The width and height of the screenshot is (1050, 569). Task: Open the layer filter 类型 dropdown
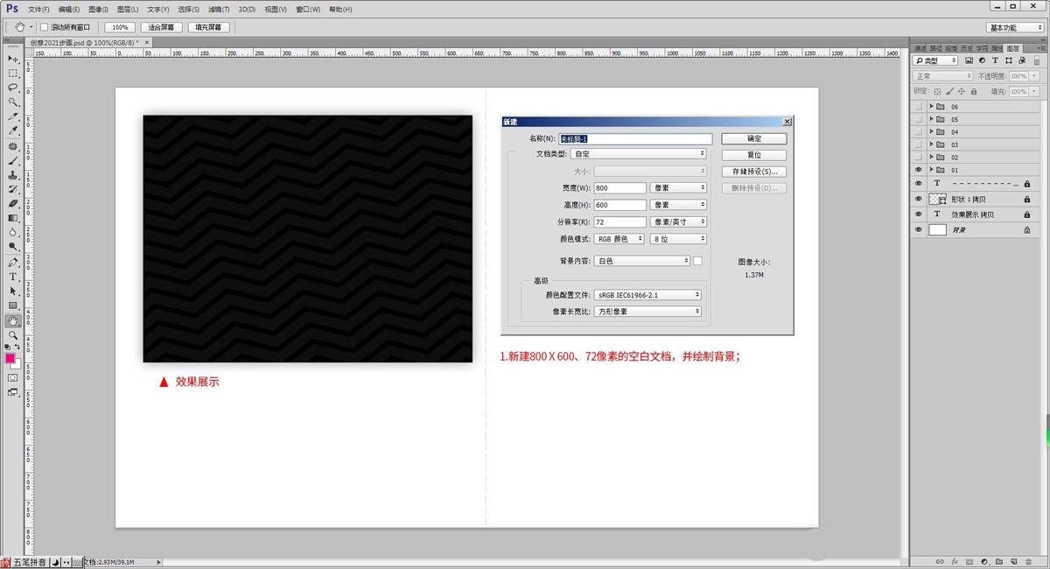[x=935, y=60]
